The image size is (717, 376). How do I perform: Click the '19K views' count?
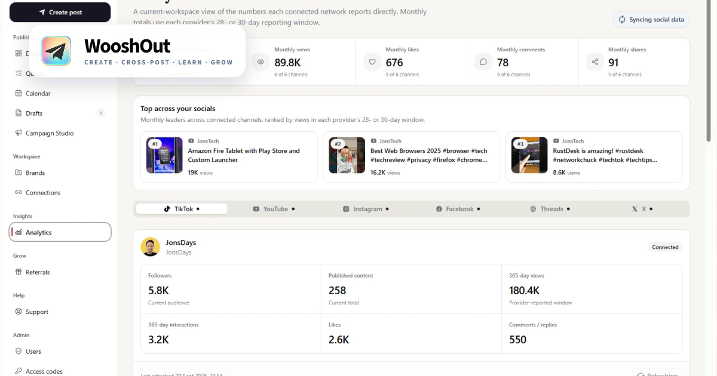pos(200,172)
